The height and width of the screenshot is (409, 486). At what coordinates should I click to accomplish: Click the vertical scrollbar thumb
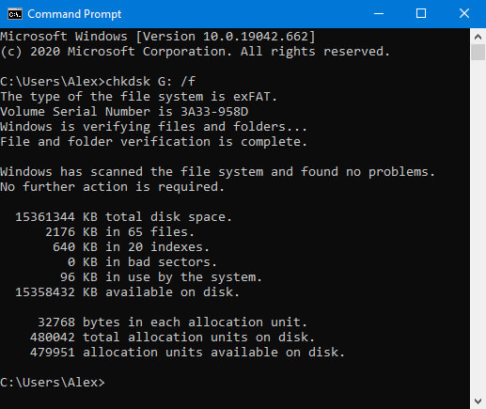click(478, 53)
